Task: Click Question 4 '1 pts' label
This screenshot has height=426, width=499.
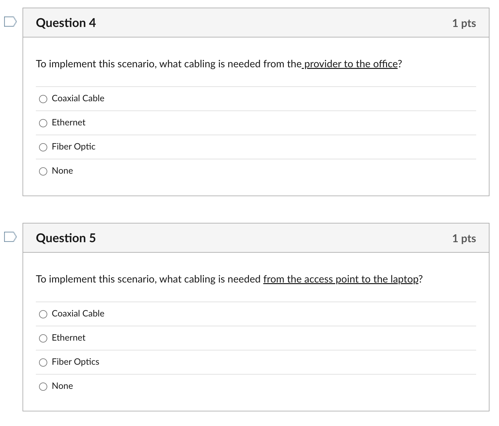Action: [464, 23]
